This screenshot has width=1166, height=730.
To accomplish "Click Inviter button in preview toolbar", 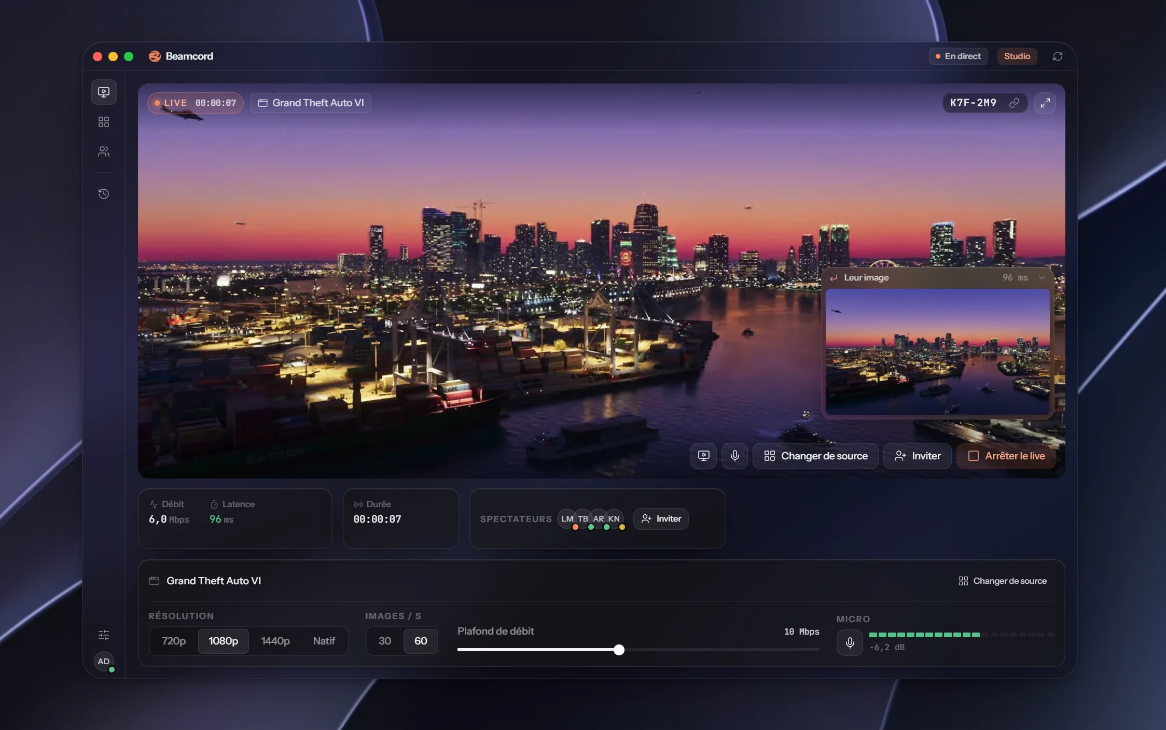I will tap(917, 456).
